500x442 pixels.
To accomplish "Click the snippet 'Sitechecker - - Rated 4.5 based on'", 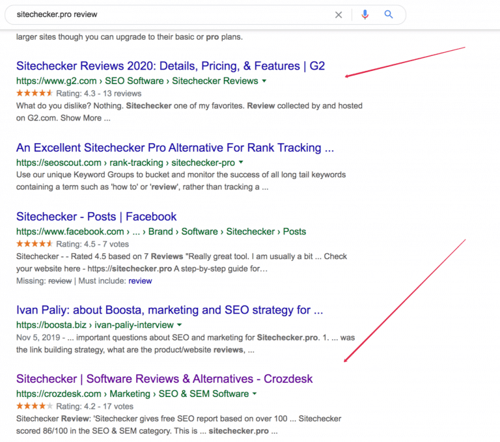I will (182, 262).
